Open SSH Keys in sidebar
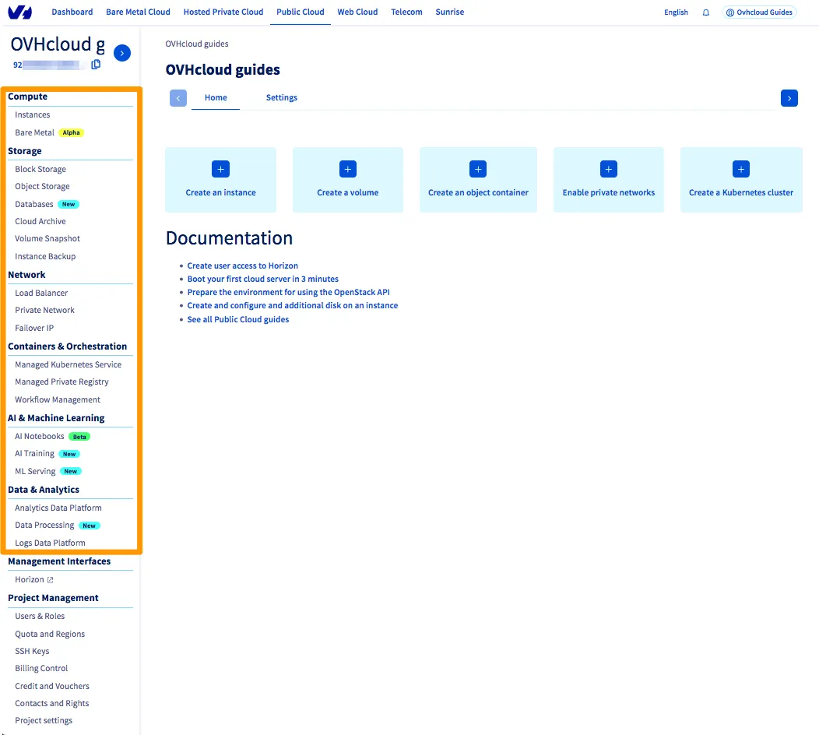The width and height of the screenshot is (819, 735). pyautogui.click(x=32, y=651)
